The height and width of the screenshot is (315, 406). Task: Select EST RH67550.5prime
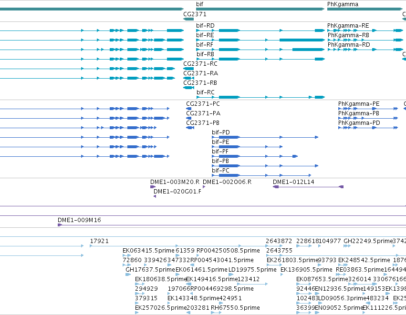[x=235, y=308]
